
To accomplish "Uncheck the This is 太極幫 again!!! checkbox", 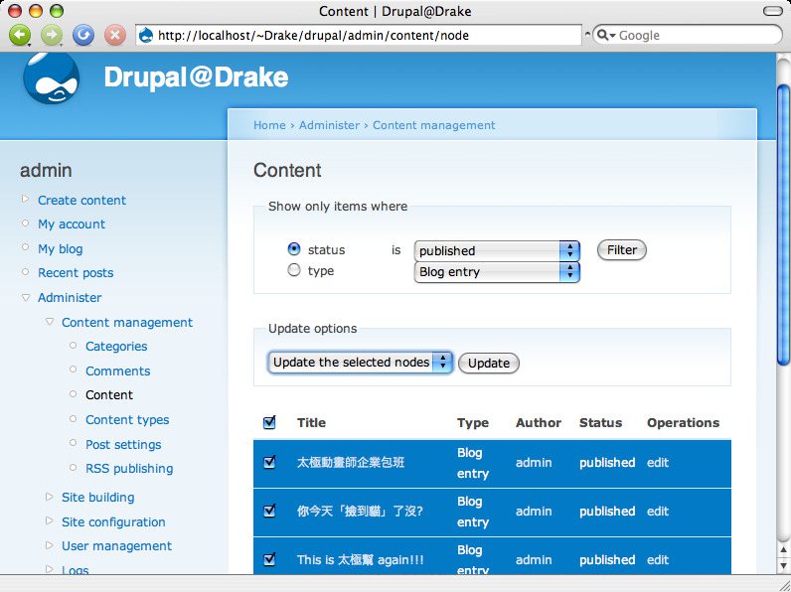I will click(x=270, y=559).
